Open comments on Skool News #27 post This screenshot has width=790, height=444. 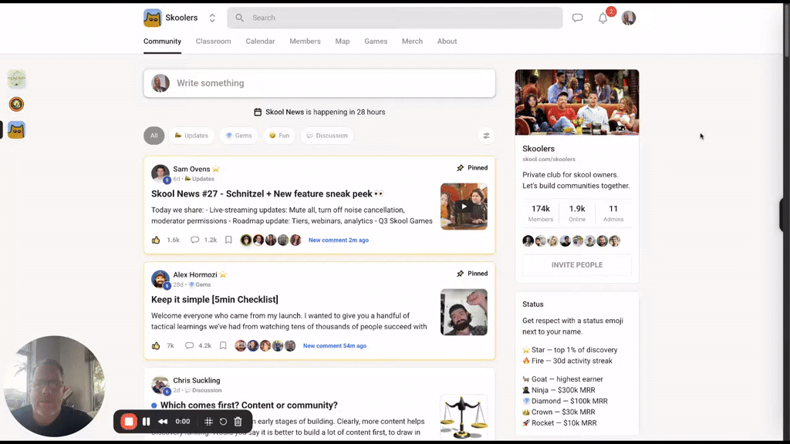[x=195, y=240]
